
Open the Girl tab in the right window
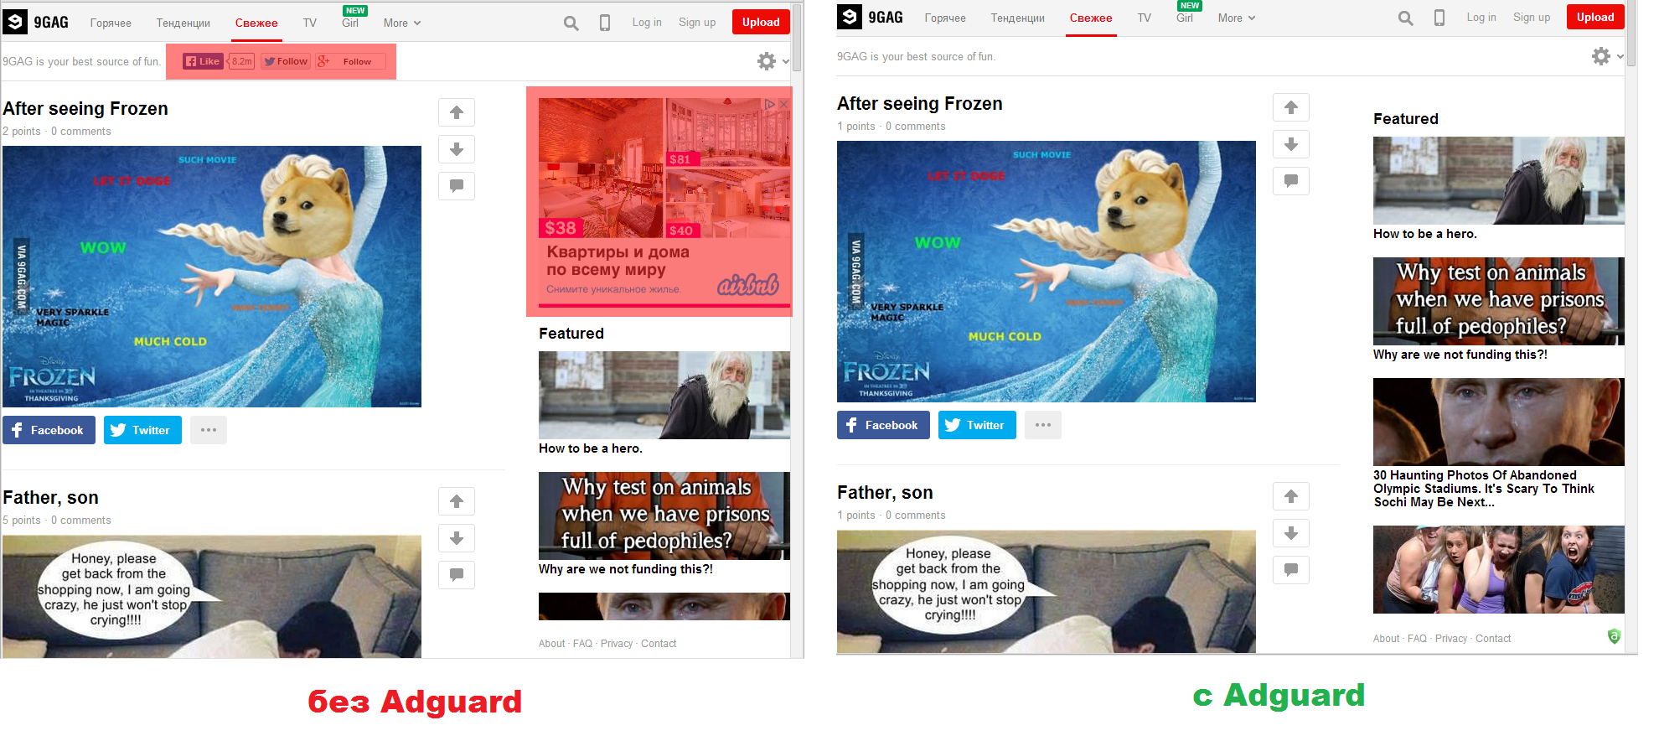(1185, 18)
